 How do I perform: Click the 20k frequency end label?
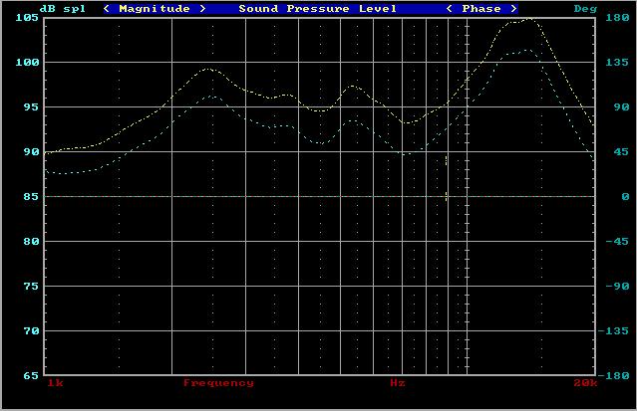point(585,383)
